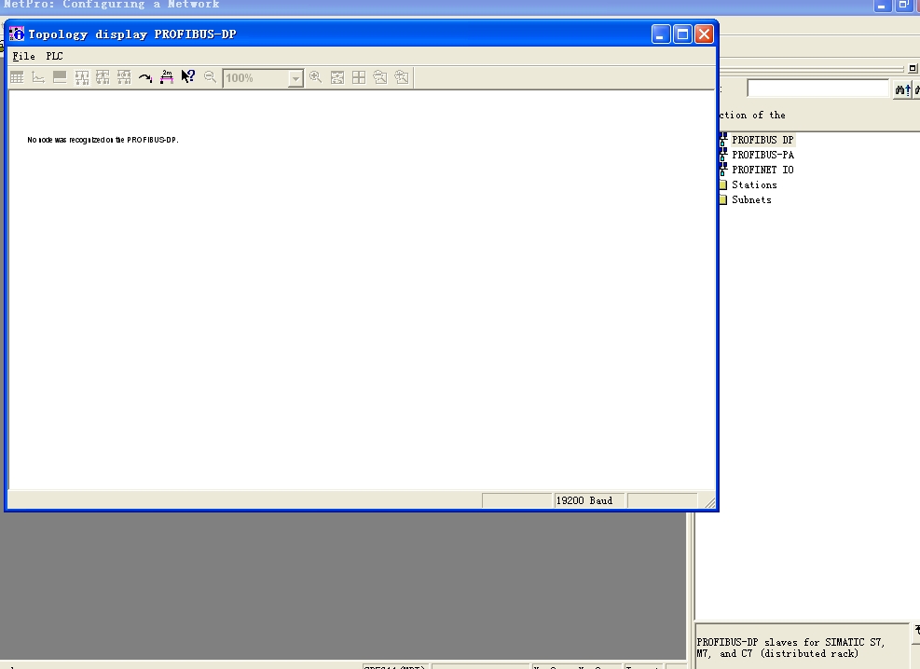
Task: Open the table view icon in toolbar
Action: pyautogui.click(x=17, y=77)
